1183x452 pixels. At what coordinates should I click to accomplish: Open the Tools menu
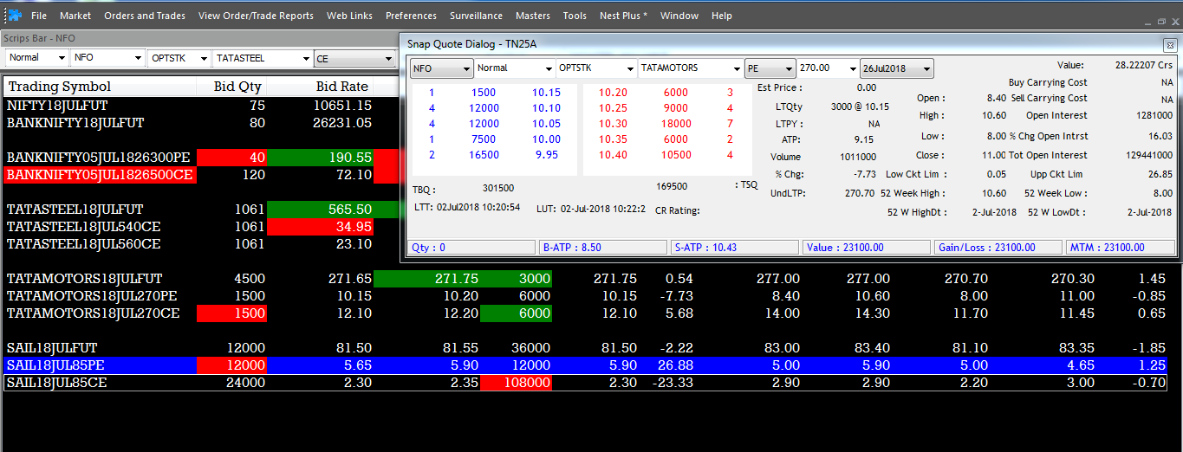pos(575,16)
